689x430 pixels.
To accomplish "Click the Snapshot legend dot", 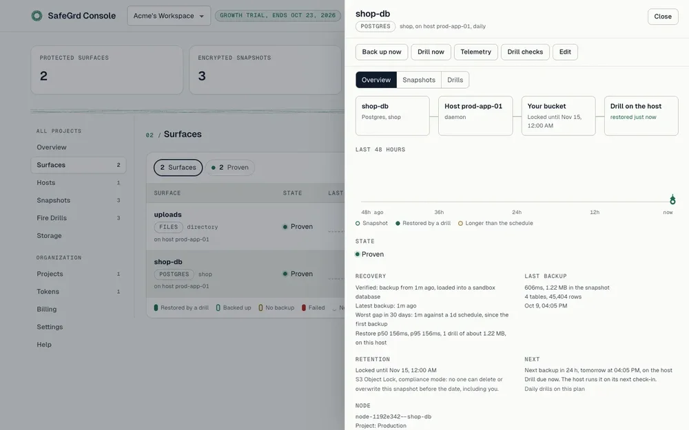I will (x=358, y=224).
